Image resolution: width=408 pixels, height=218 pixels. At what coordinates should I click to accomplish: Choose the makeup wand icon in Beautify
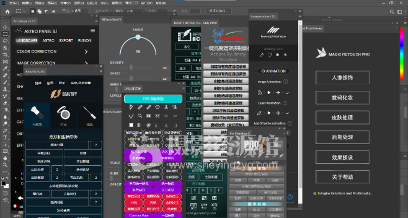(x=90, y=115)
